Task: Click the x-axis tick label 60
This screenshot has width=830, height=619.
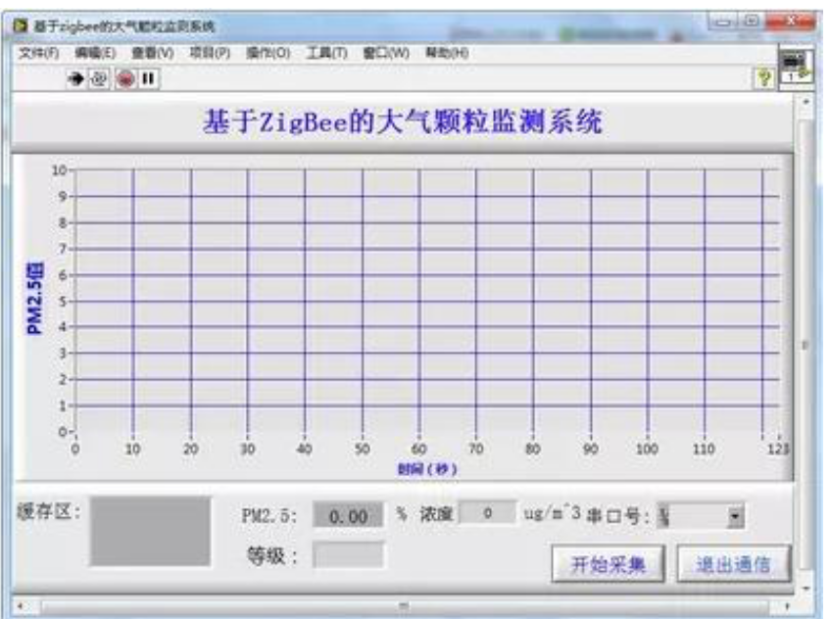Action: click(419, 449)
